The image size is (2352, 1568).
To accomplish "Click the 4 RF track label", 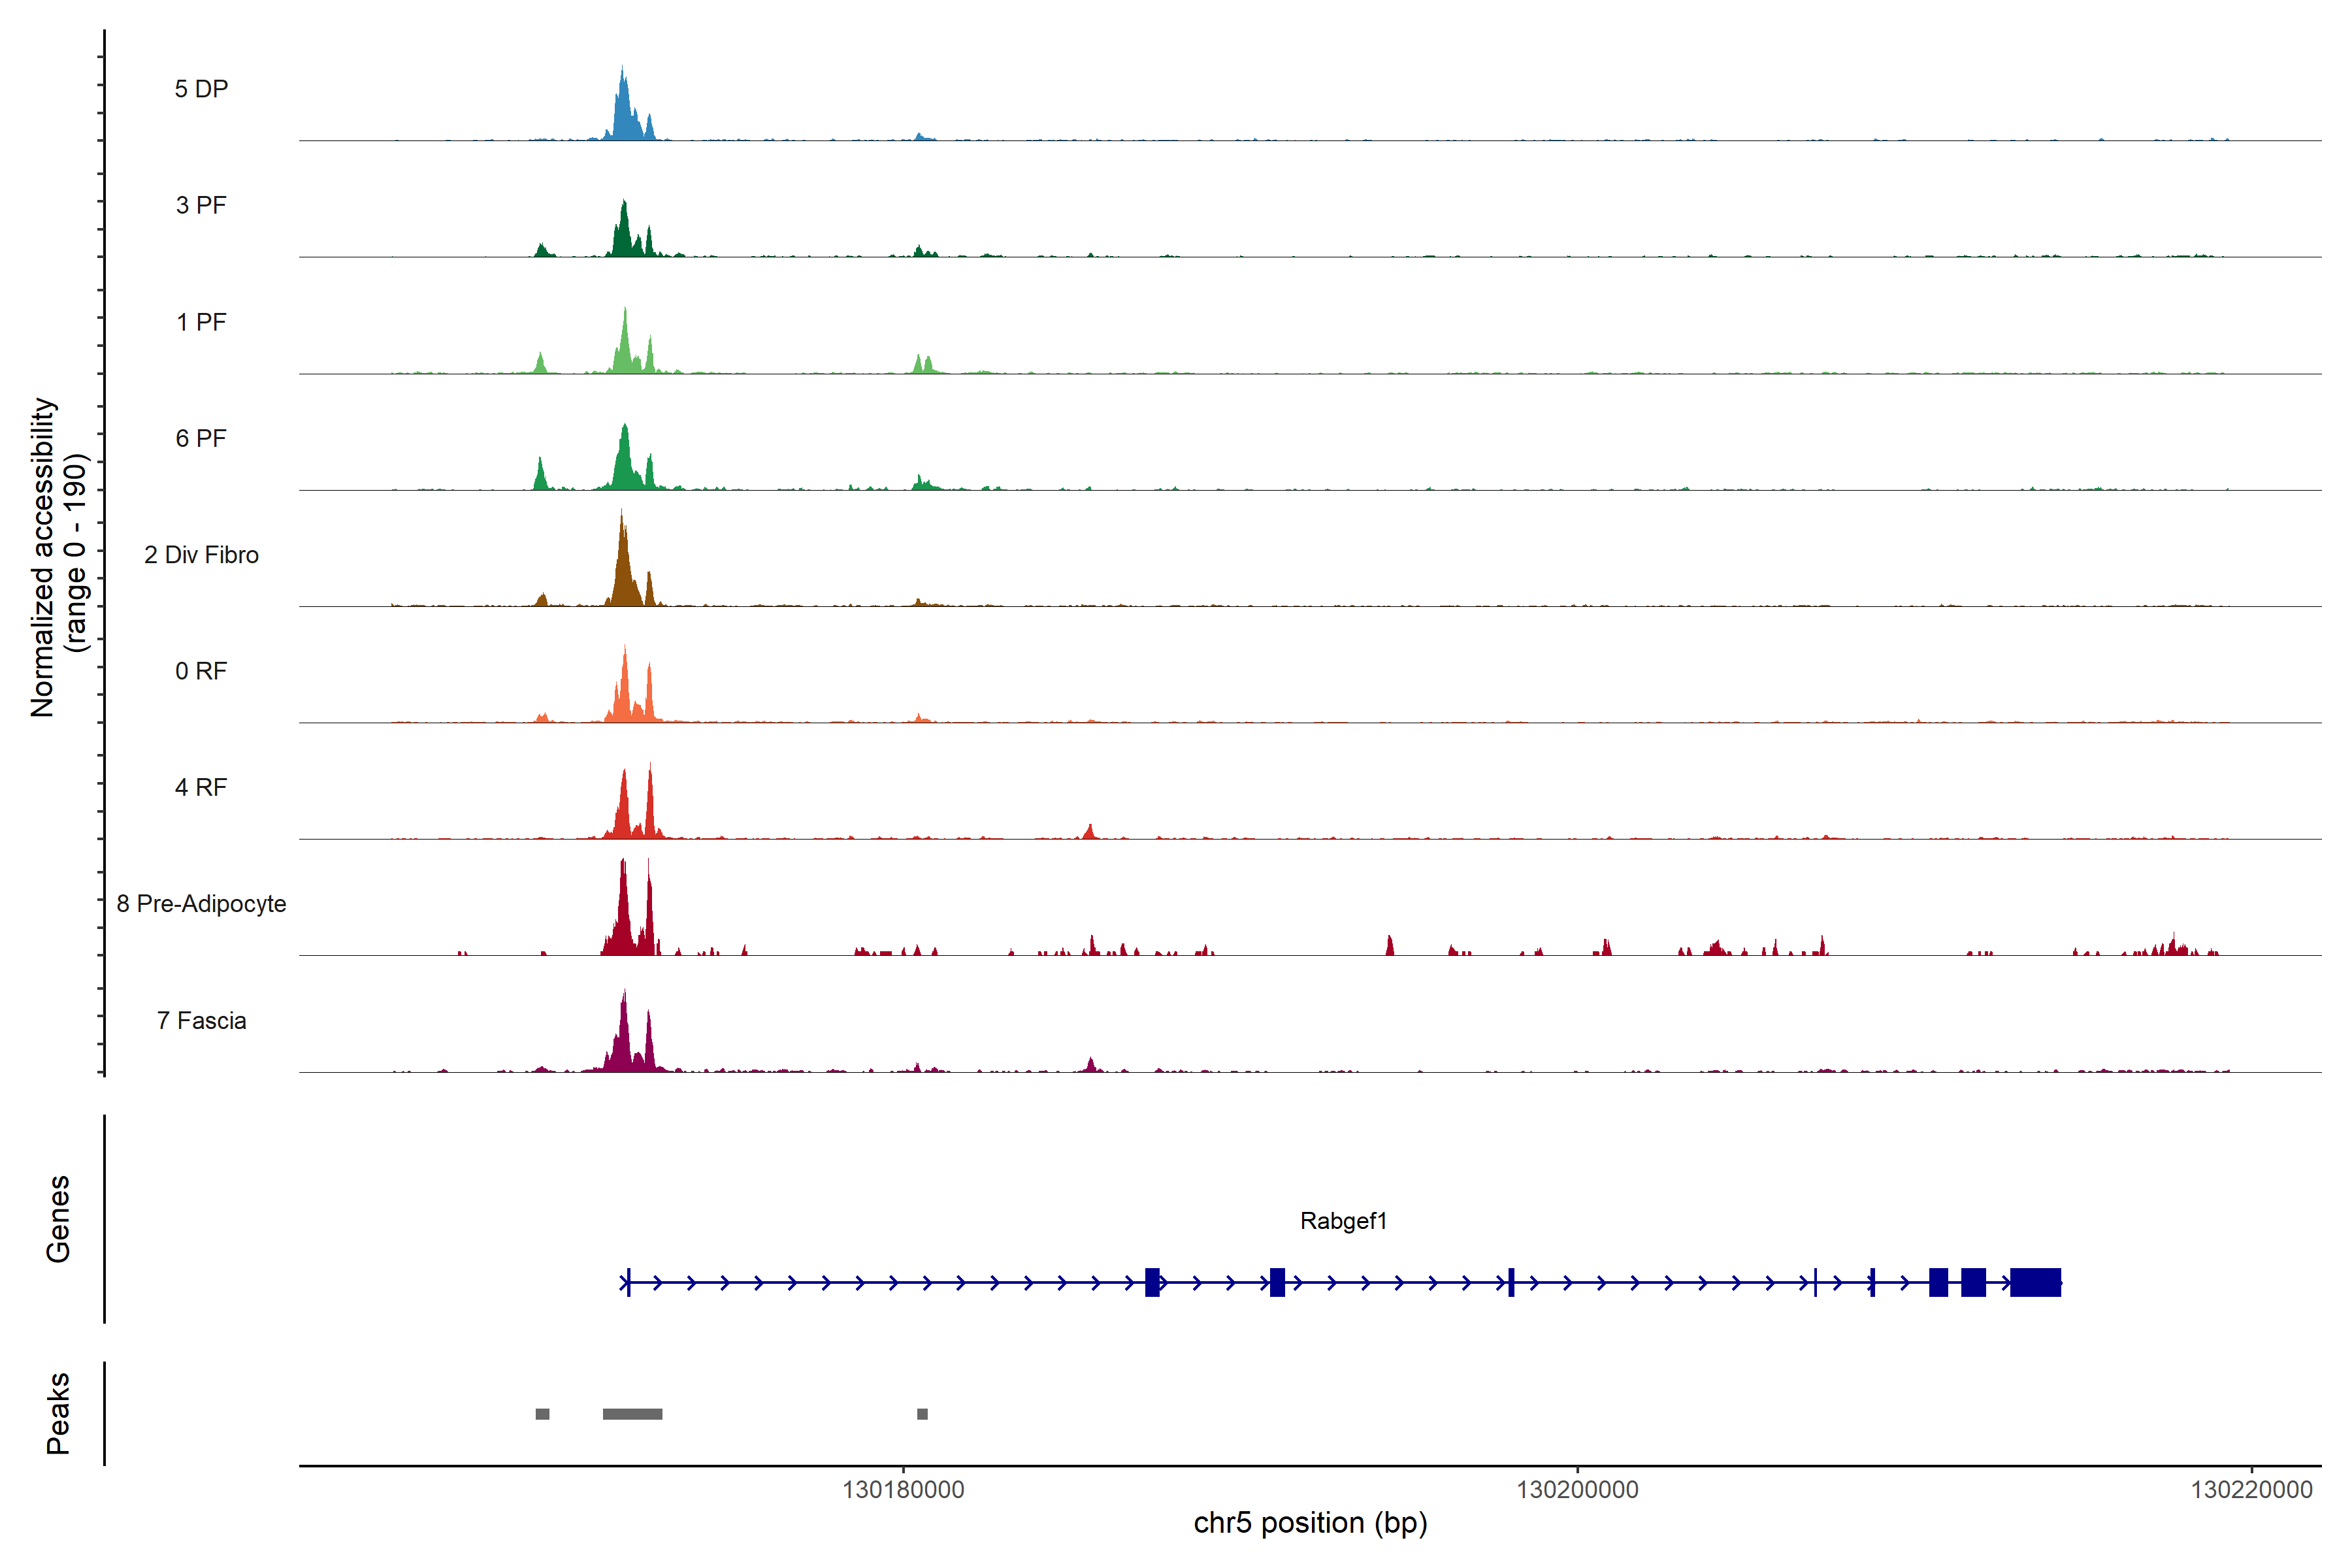I will pyautogui.click(x=201, y=787).
